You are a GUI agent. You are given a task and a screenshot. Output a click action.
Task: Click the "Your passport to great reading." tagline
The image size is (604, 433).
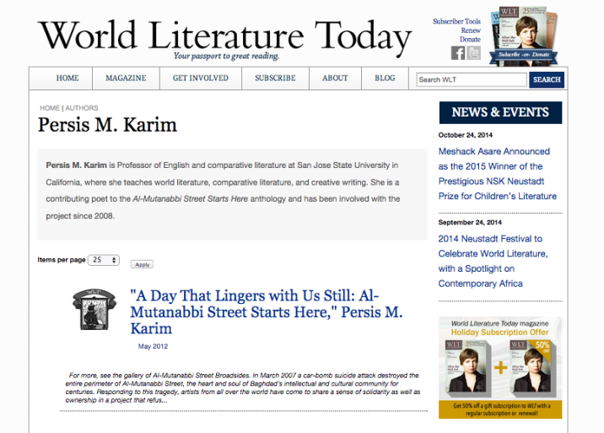(226, 57)
